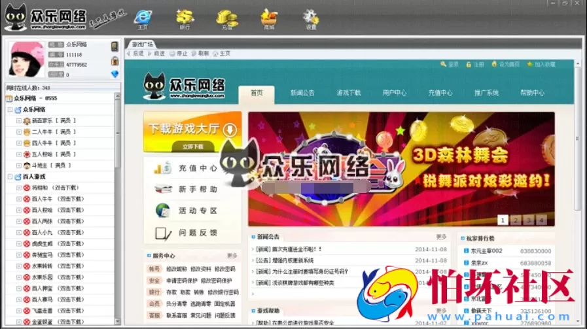
Task: Open the 充值中心 nav tab
Action: 440,93
